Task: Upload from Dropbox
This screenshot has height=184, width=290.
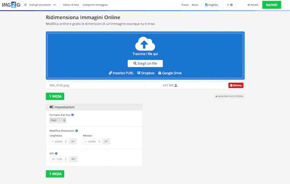Action: [146, 73]
